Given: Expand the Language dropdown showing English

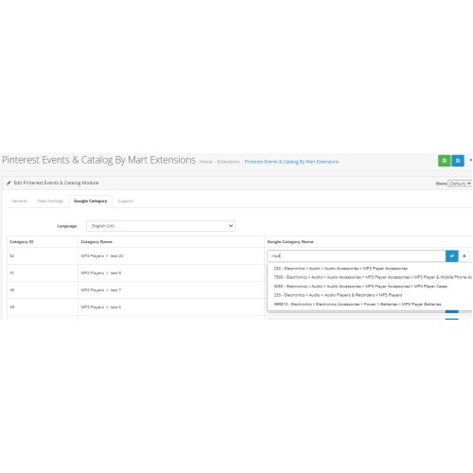Looking at the screenshot, I should coord(161,226).
